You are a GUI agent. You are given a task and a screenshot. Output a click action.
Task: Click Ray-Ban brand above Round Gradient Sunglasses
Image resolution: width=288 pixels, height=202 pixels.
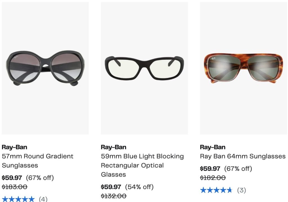(x=14, y=147)
